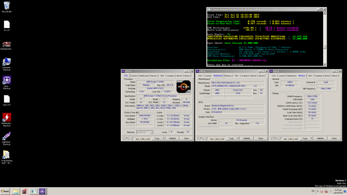Viewport: 347px width, 195px height.
Task: Select the cpuz.cvf desktop file
Action: (7, 100)
